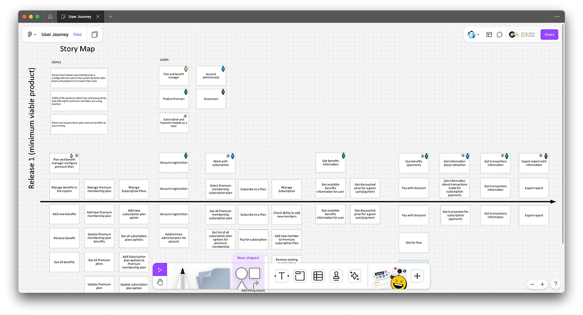Image resolution: width=583 pixels, height=315 pixels.
Task: Close the User Journey tab
Action: [x=98, y=17]
